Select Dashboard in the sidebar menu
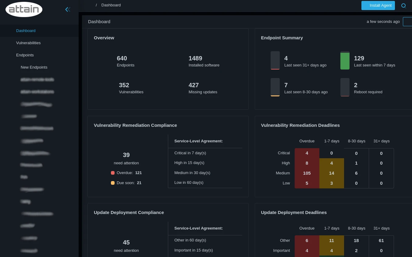The width and height of the screenshot is (412, 257). [x=26, y=31]
